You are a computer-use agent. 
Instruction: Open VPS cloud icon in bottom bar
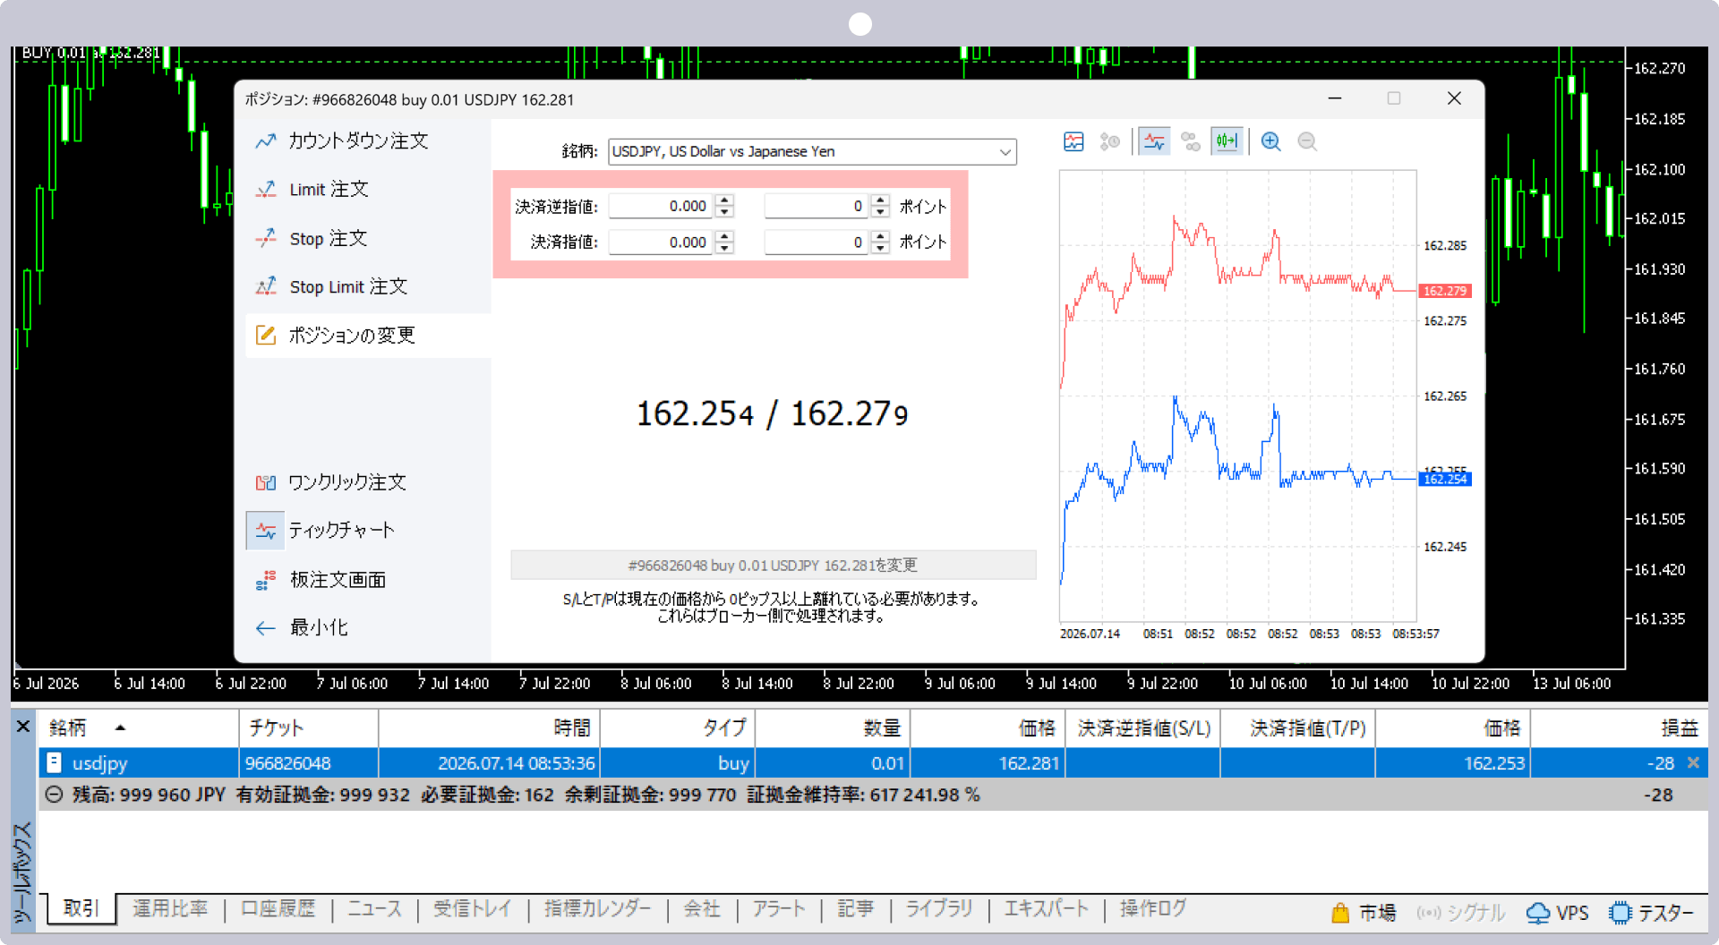1558,912
